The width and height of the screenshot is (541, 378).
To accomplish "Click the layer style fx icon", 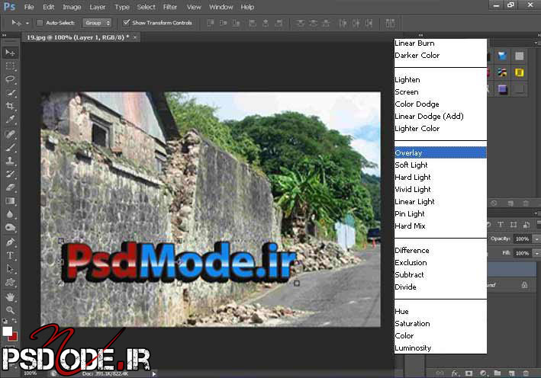I will (455, 373).
